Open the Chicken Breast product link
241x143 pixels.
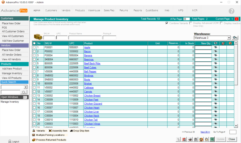(92, 96)
